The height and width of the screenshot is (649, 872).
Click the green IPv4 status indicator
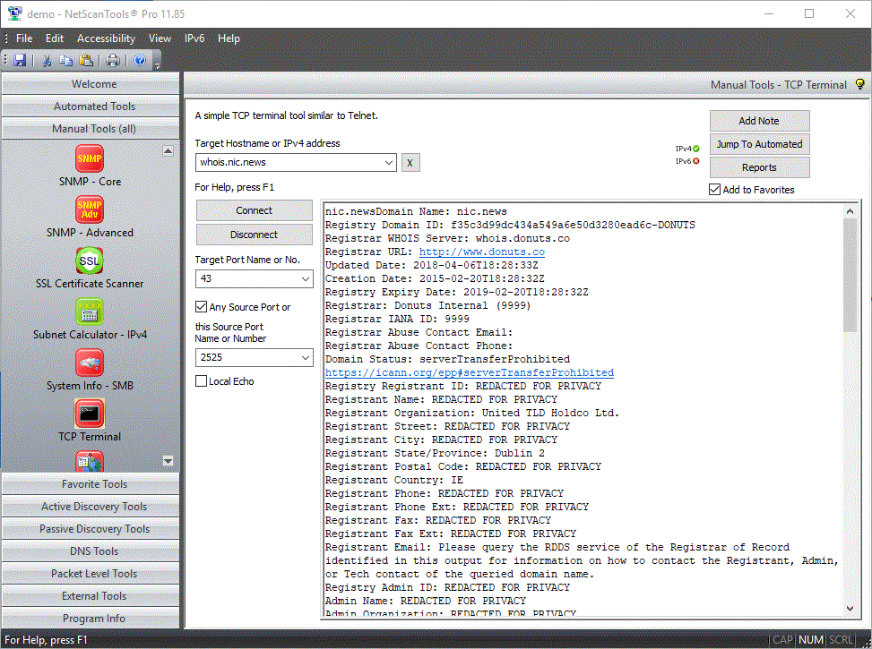pos(696,149)
